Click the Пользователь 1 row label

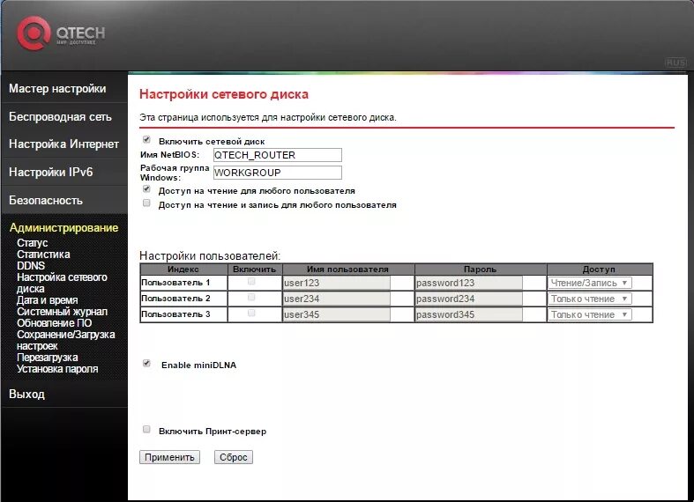click(175, 283)
